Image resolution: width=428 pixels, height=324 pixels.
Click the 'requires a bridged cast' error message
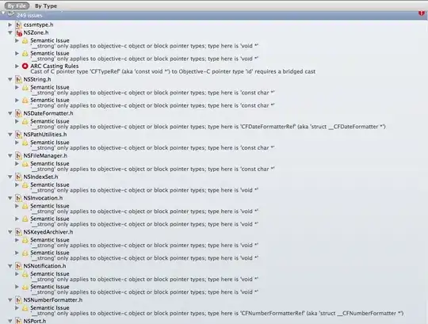pos(173,72)
